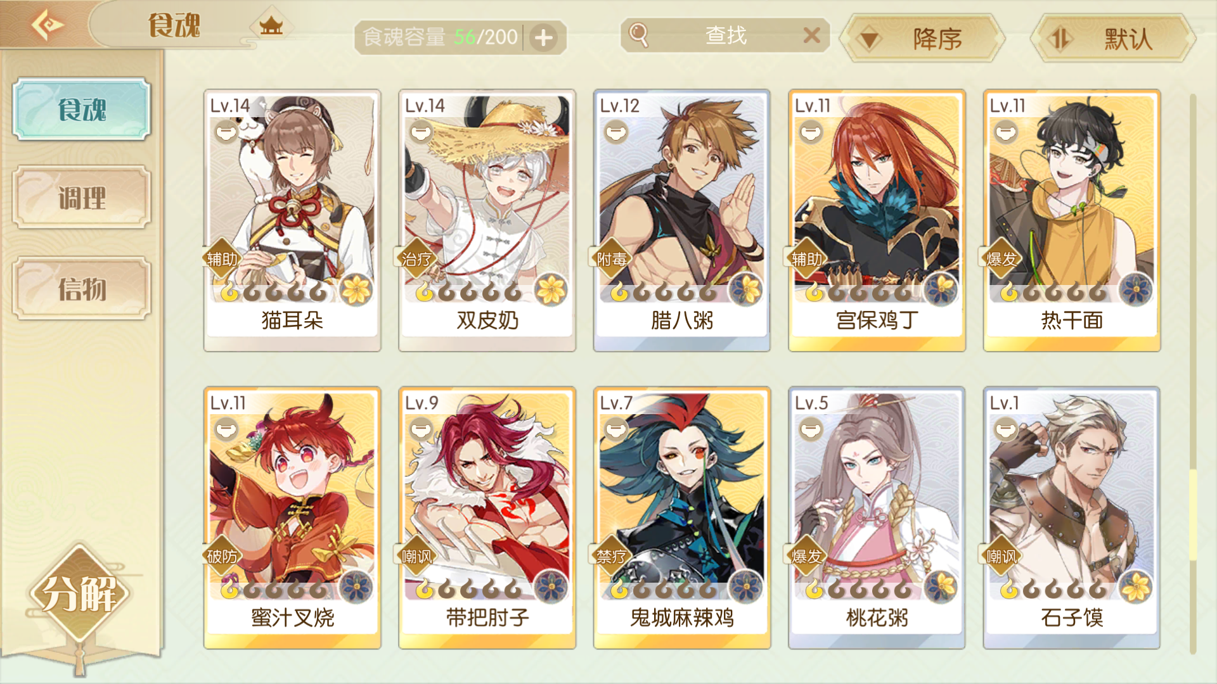Clear search with the X icon
Viewport: 1217px width, 684px height.
point(811,35)
